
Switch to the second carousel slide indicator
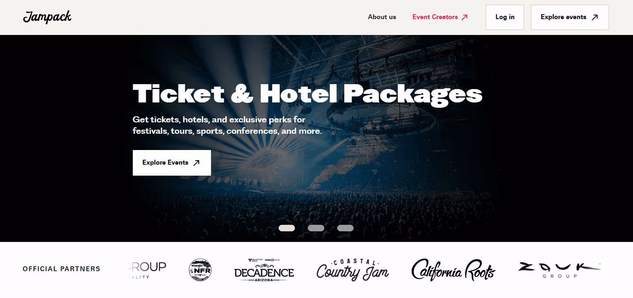pos(316,228)
